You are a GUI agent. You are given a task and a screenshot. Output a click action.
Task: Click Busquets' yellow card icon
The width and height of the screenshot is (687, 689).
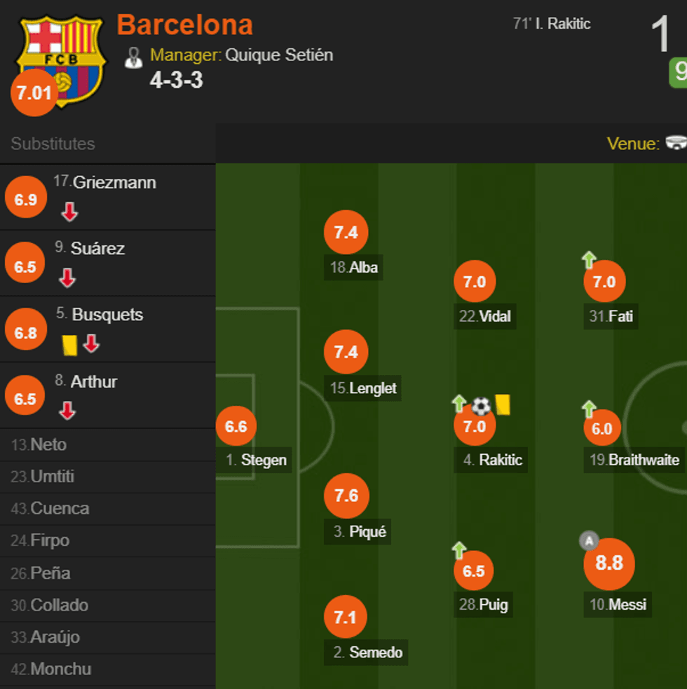[x=69, y=344]
